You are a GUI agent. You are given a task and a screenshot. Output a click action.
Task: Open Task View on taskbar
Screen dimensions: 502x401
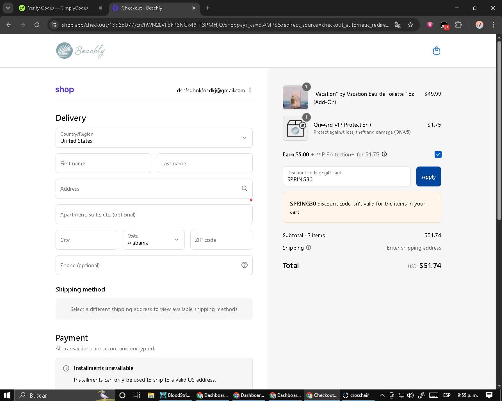pyautogui.click(x=137, y=395)
